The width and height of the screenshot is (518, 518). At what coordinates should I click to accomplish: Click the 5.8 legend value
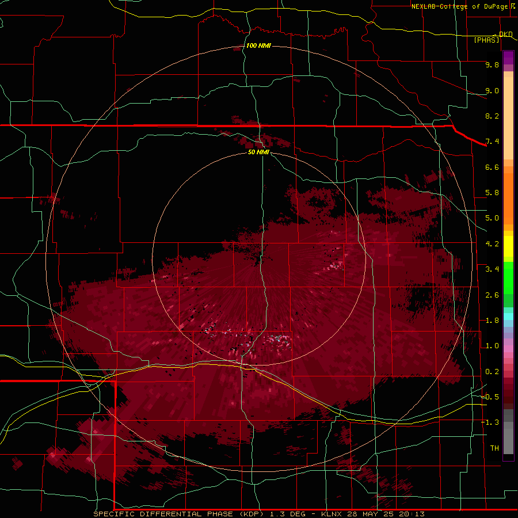(492, 193)
